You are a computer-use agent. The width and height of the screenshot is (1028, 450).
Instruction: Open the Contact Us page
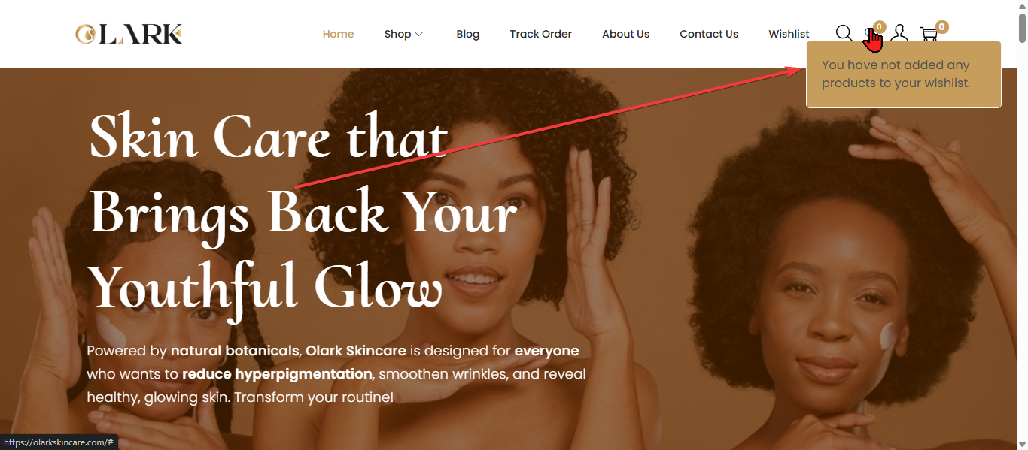pos(709,34)
